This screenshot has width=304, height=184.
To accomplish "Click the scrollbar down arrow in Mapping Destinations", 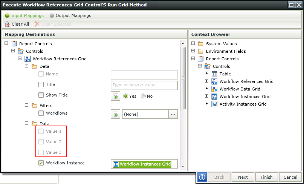I will point(183,167).
